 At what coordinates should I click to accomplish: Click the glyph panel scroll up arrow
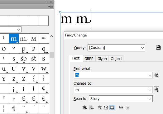pos(51,36)
